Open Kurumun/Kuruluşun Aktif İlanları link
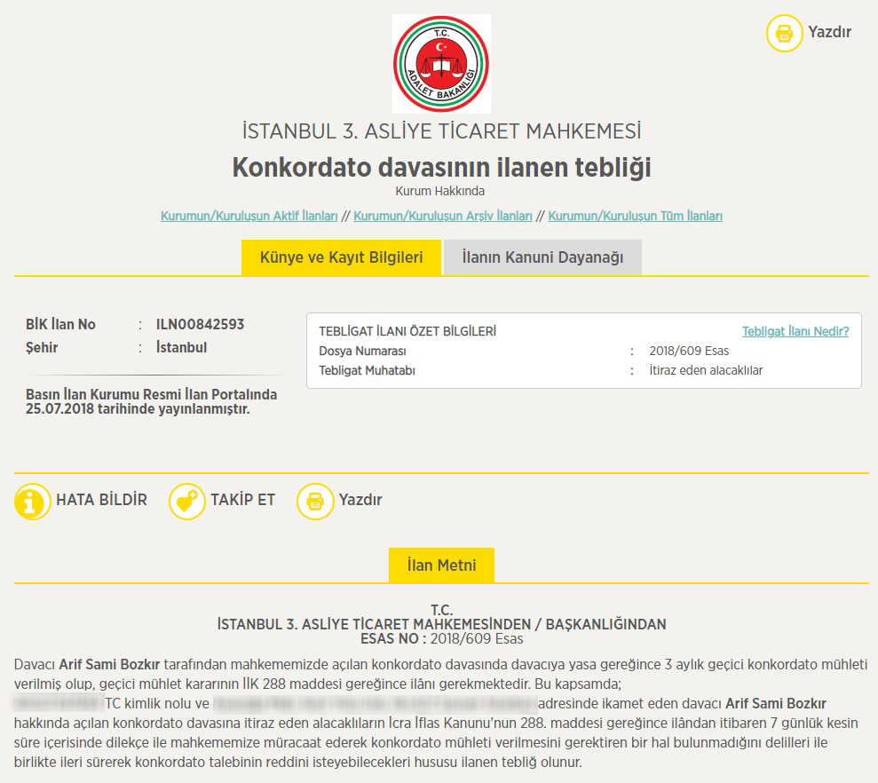The height and width of the screenshot is (783, 878). point(249,216)
